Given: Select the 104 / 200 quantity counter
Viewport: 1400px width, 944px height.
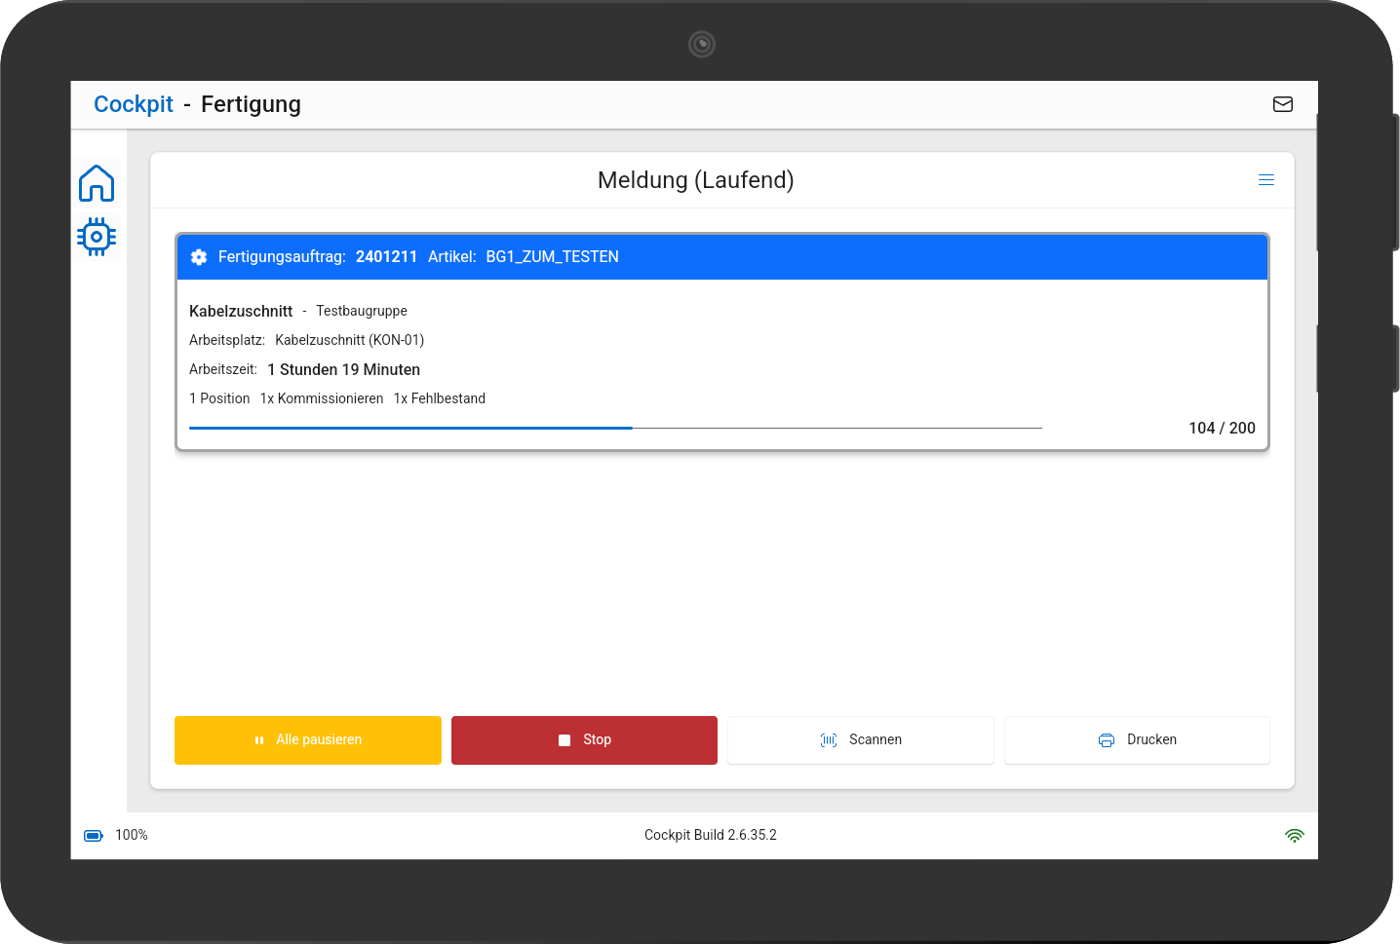Looking at the screenshot, I should click(1221, 428).
